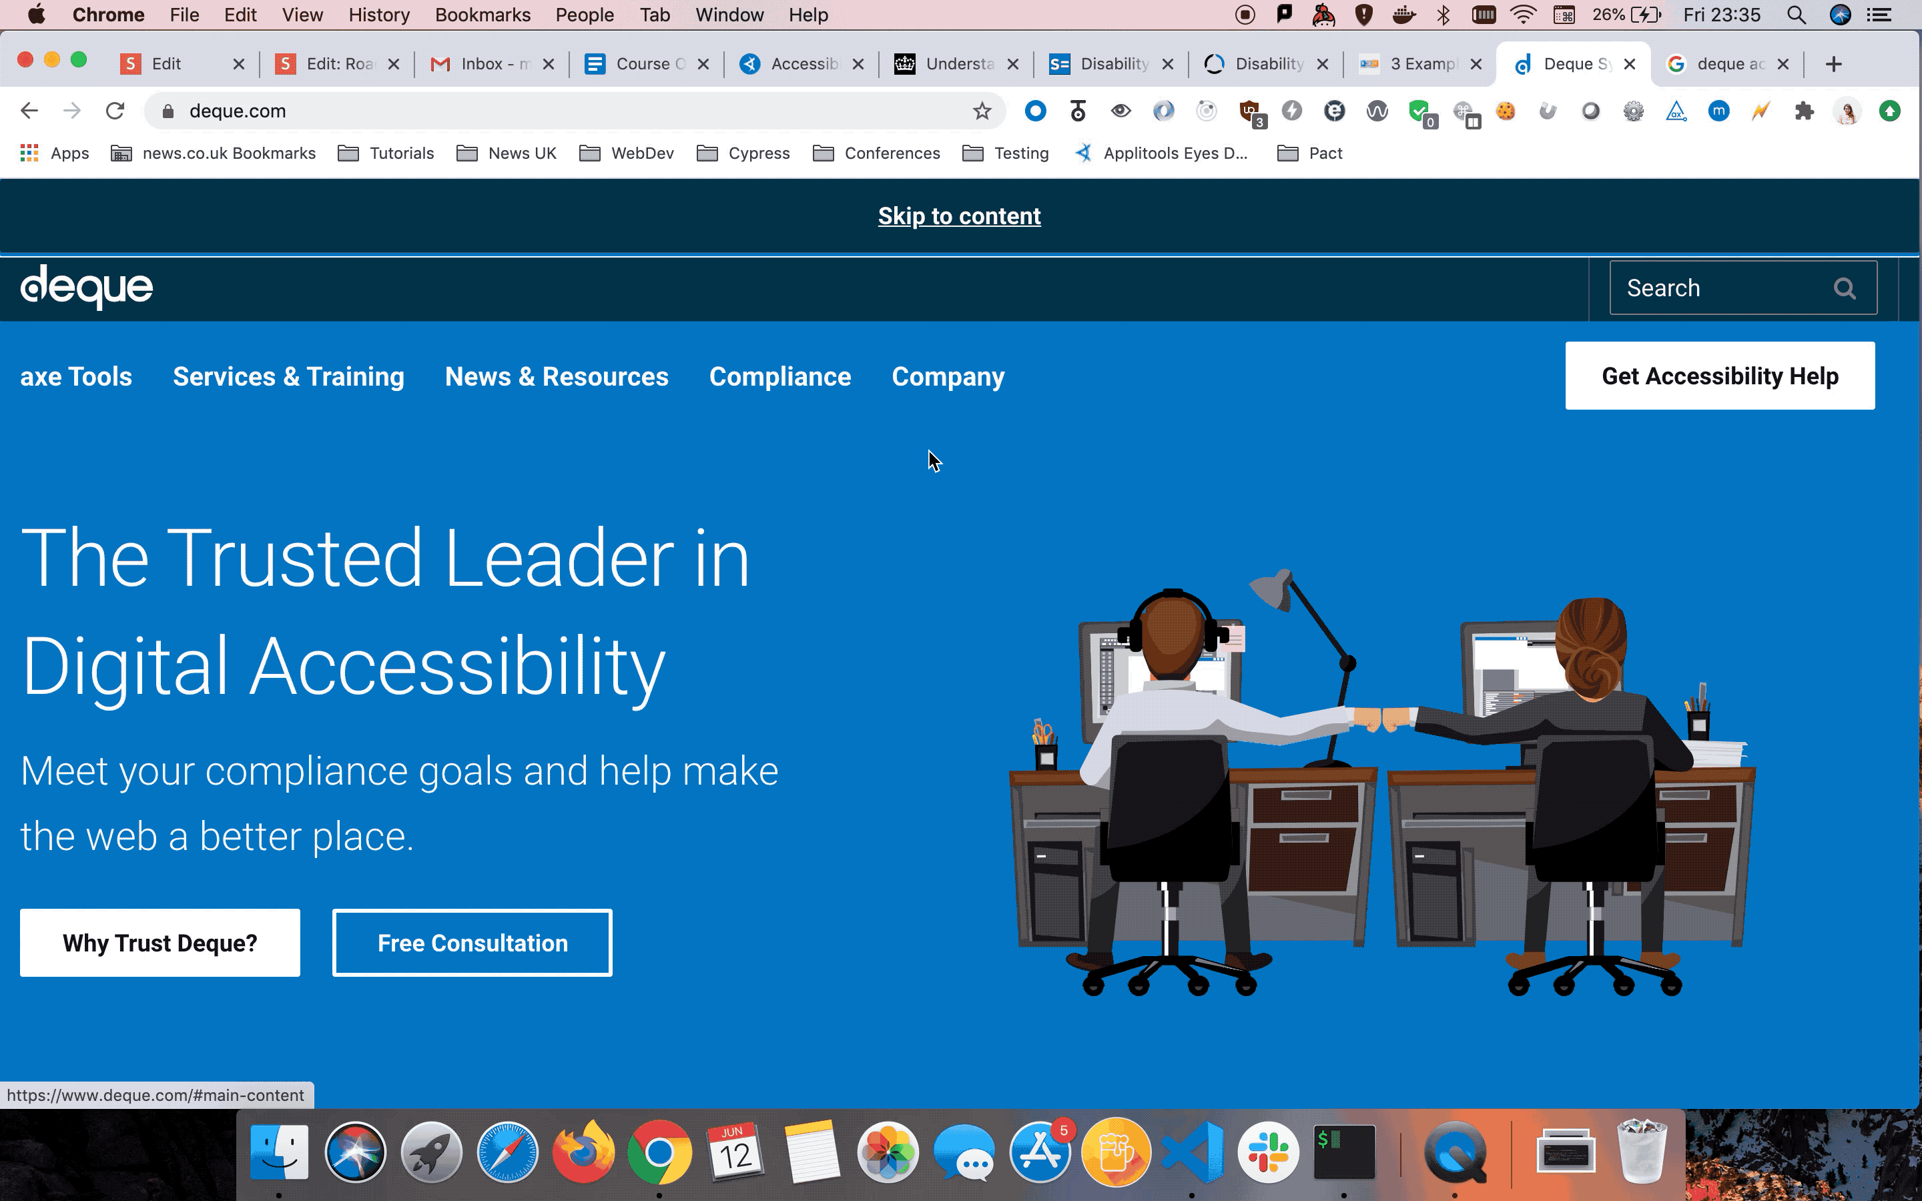The height and width of the screenshot is (1201, 1922).
Task: Open Chrome Extensions puzzle piece menu
Action: (x=1804, y=111)
